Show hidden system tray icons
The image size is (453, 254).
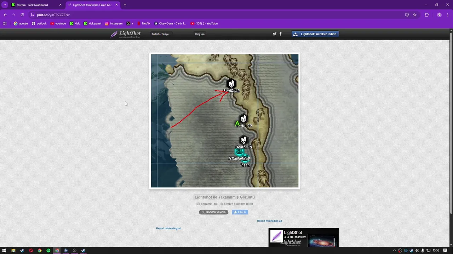(394, 250)
